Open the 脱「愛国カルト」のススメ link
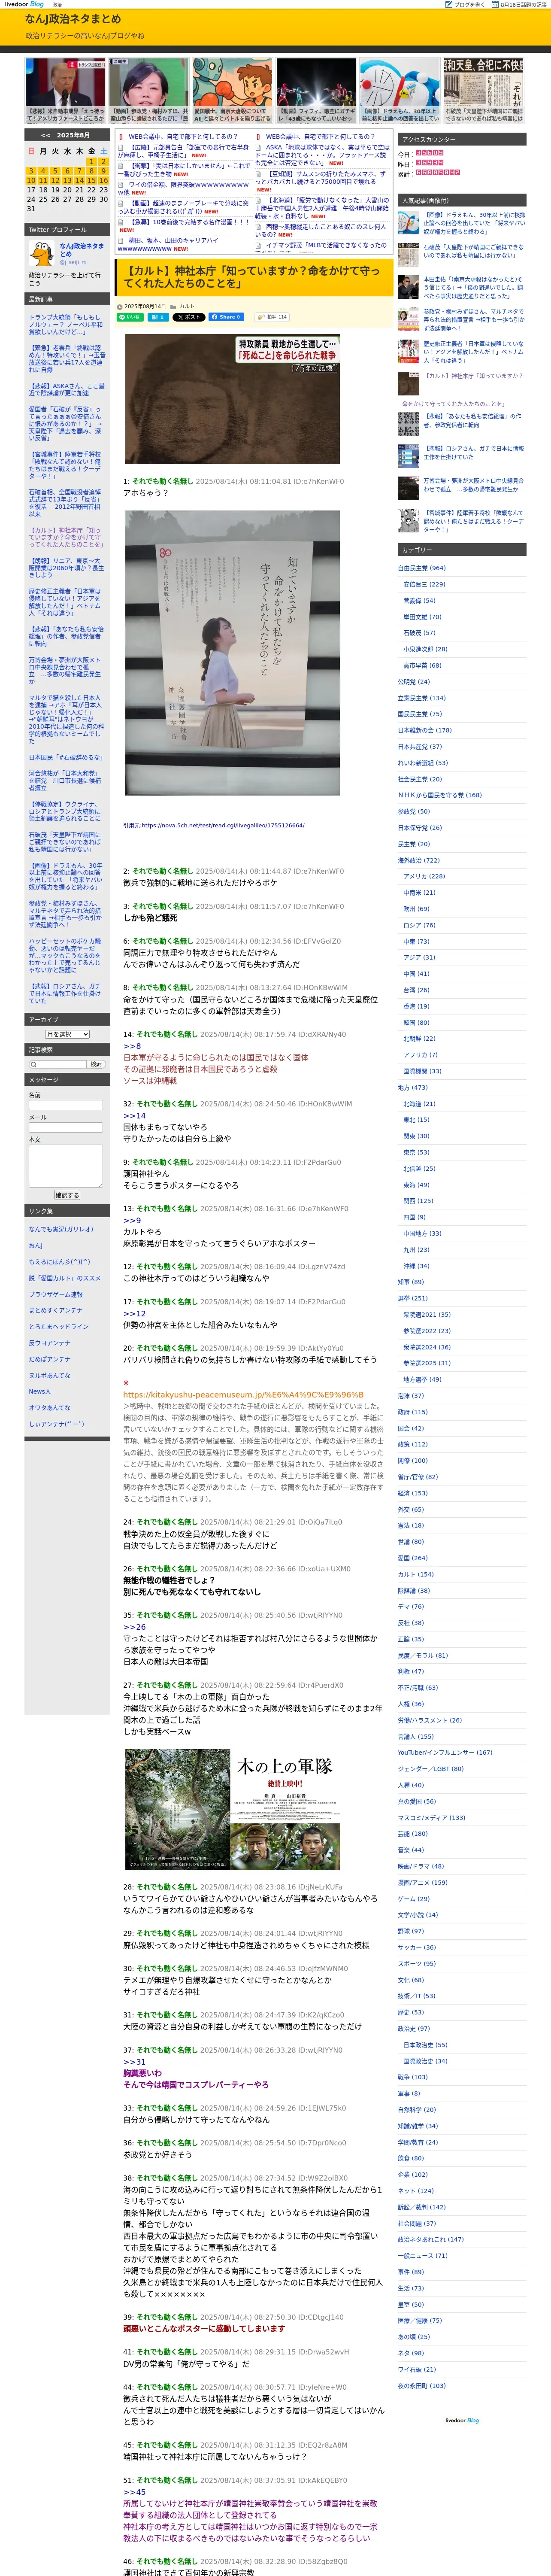 (65, 1278)
